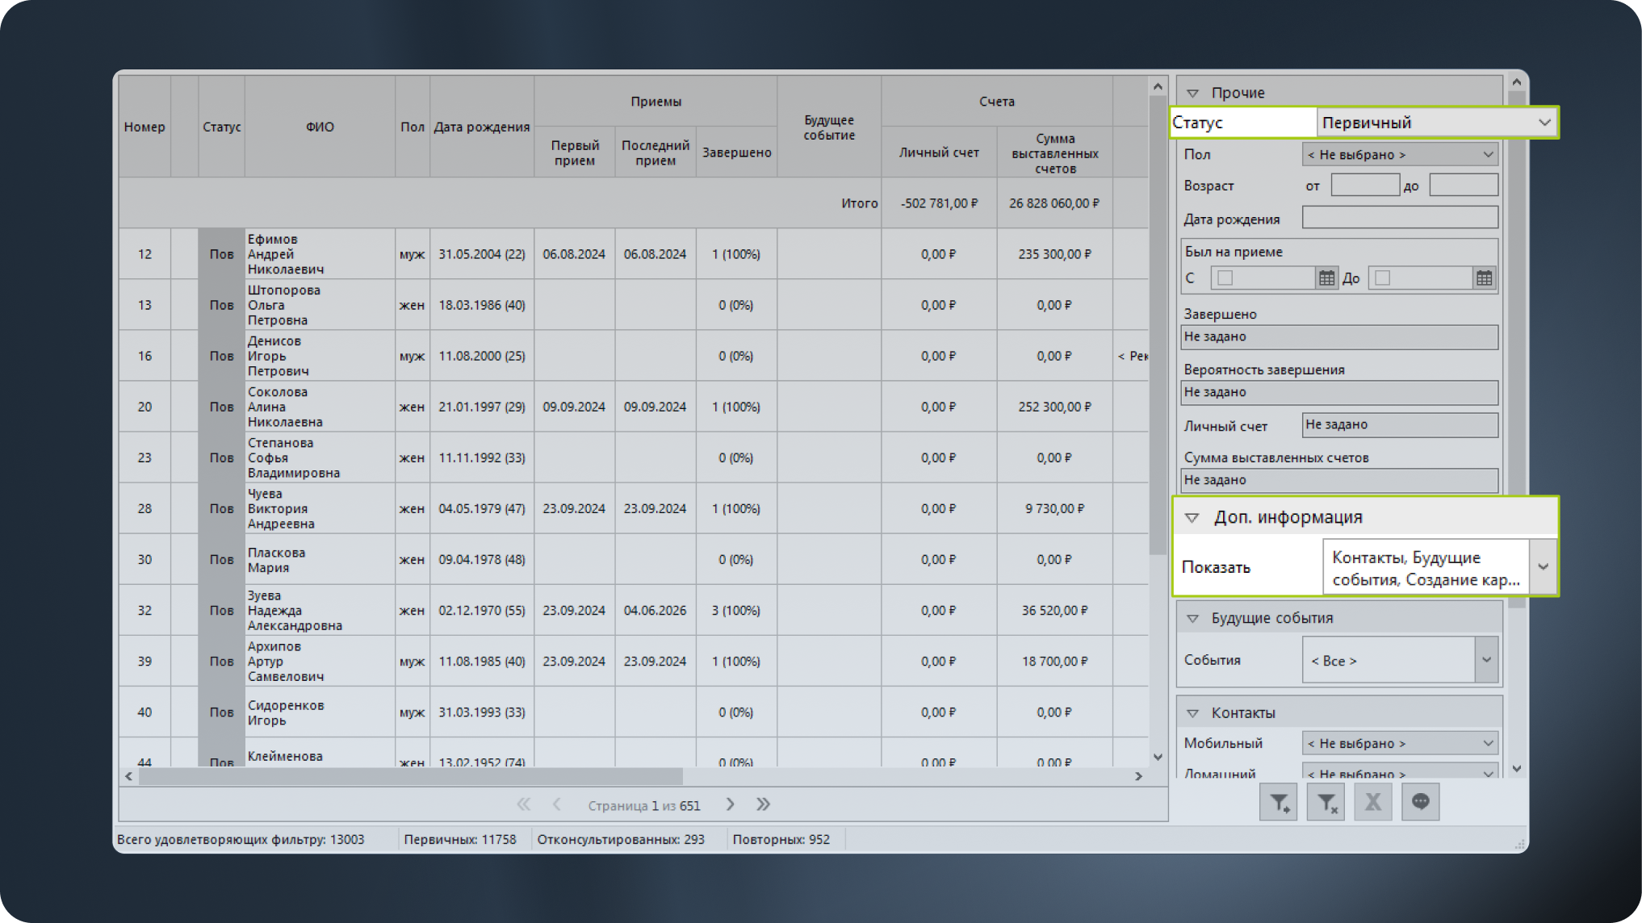Sort by Дата рождения column header

482,127
